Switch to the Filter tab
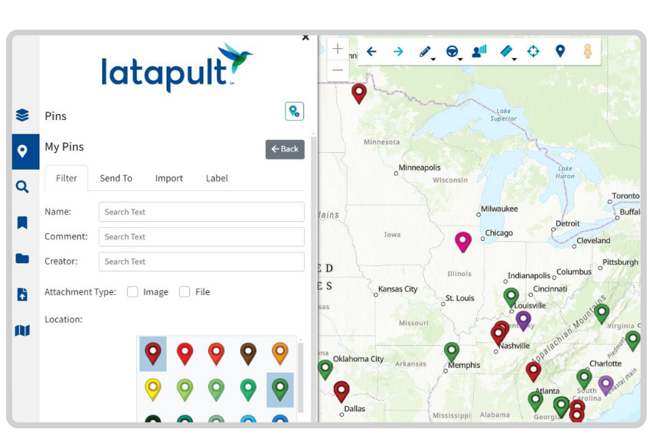The width and height of the screenshot is (653, 442). pos(67,178)
